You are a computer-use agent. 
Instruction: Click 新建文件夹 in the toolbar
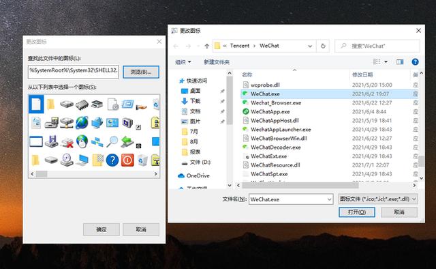(x=217, y=62)
